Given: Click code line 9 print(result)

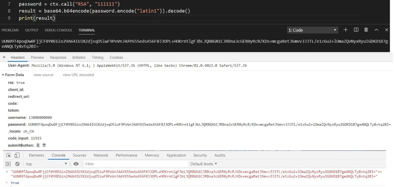Looking at the screenshot, I should 37,18.
